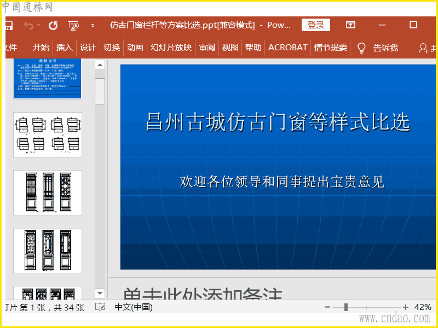Click the subtitle 欢迎各位领导和同事提出宝贵意见
The image size is (438, 328).
(282, 181)
